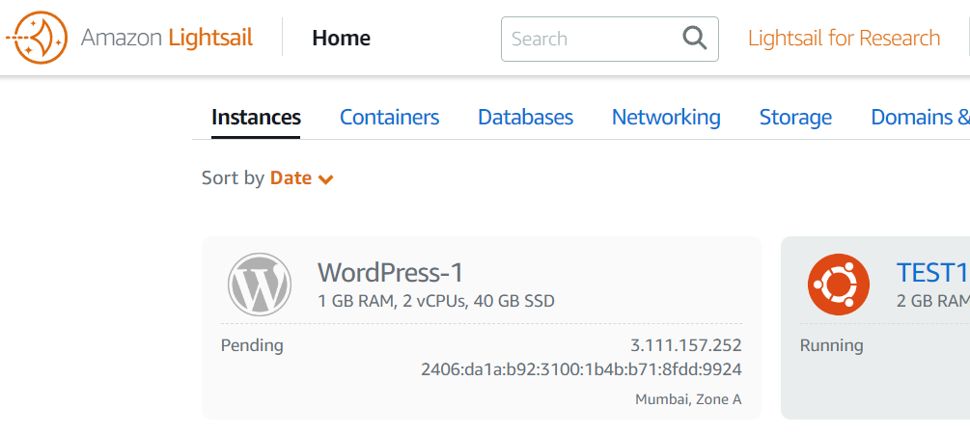Open the Sort by Date dropdown

pyautogui.click(x=290, y=178)
